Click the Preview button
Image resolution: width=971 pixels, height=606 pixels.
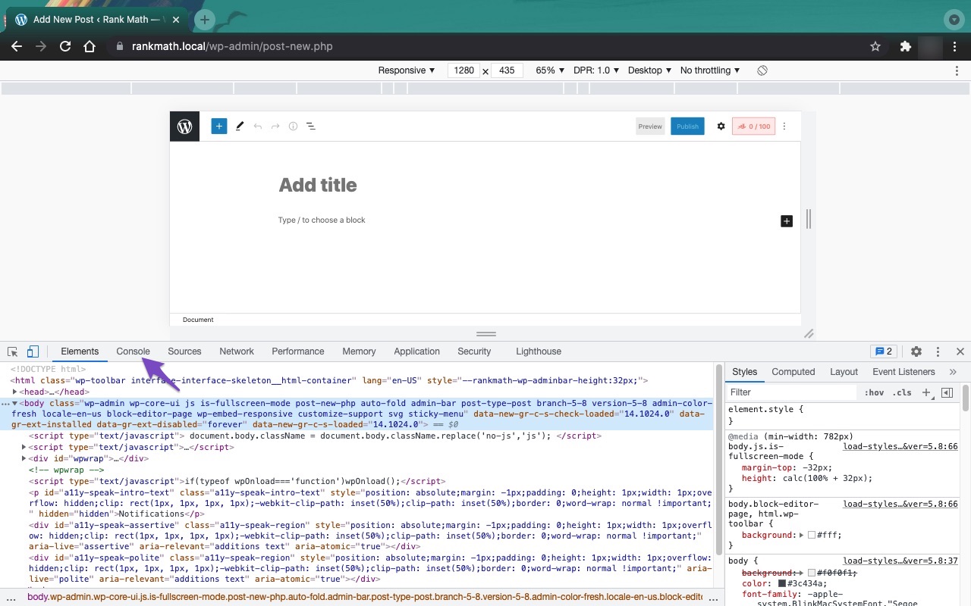[x=650, y=127]
